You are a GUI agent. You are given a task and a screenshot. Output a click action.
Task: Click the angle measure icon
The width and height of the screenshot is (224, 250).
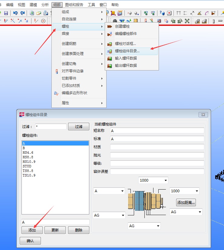coord(199,13)
